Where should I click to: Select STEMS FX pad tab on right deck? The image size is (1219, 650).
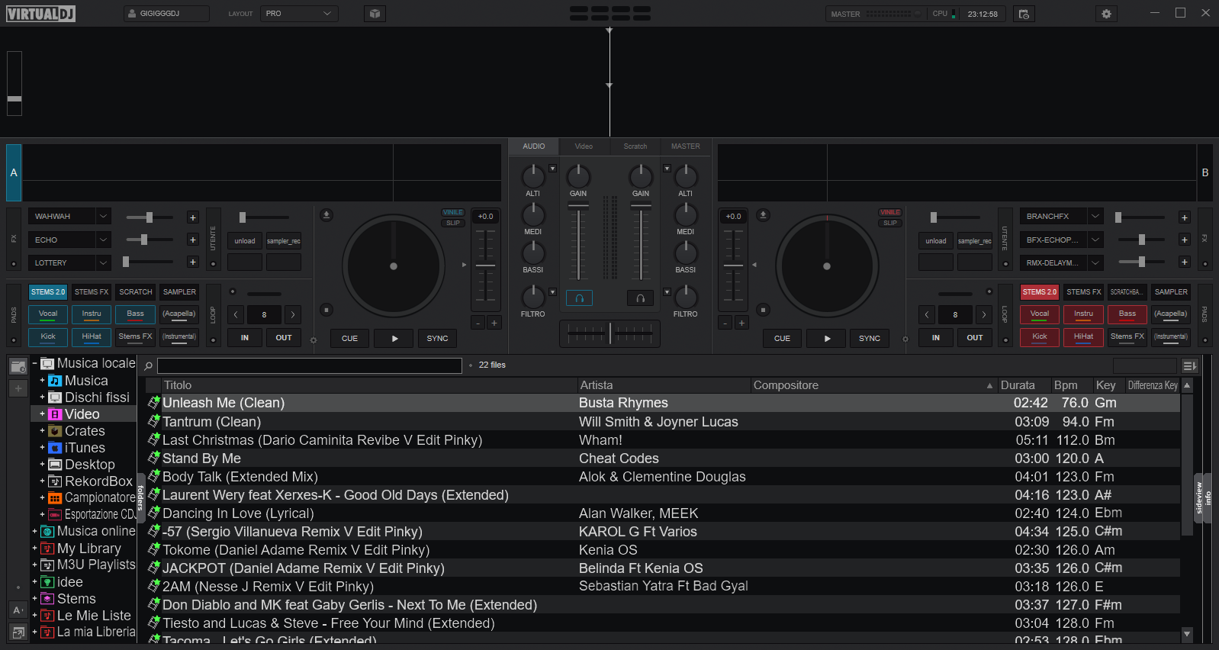1084,292
